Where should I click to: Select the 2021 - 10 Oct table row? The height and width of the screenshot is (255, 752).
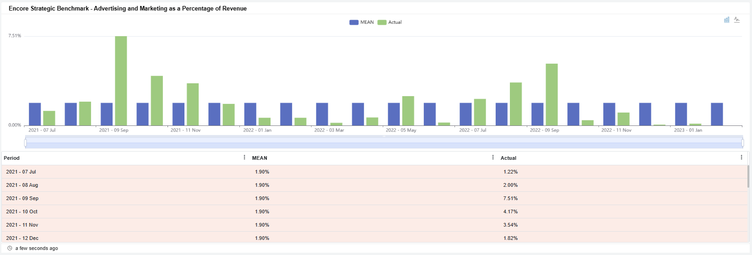[137, 212]
